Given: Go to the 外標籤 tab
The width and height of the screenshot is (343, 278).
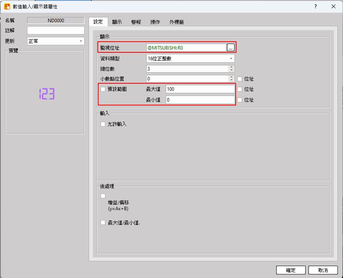Looking at the screenshot, I should tap(176, 22).
